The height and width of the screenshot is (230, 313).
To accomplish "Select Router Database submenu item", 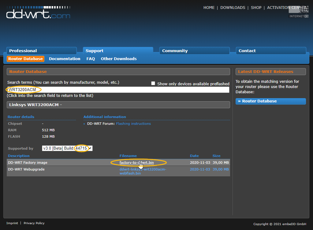I will coord(26,59).
